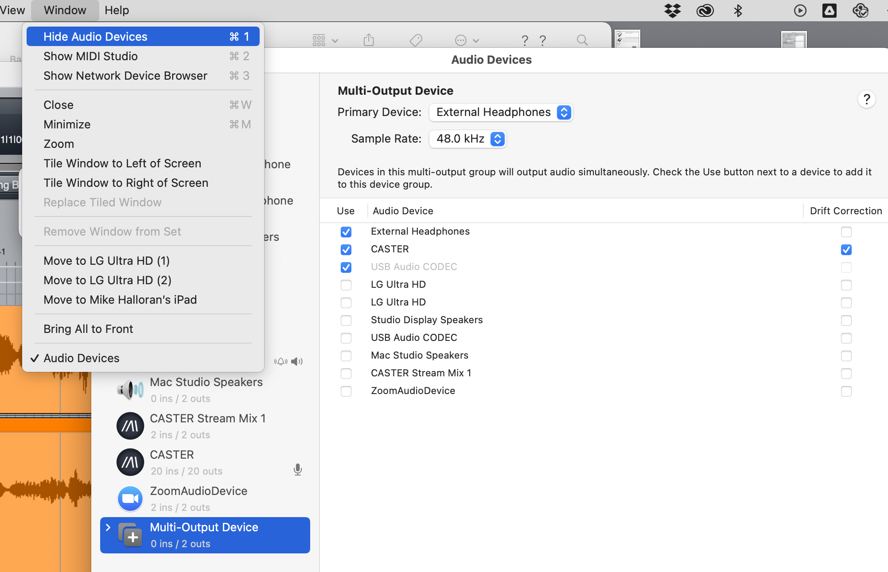Click the search magnifier toolbar icon

tap(582, 40)
